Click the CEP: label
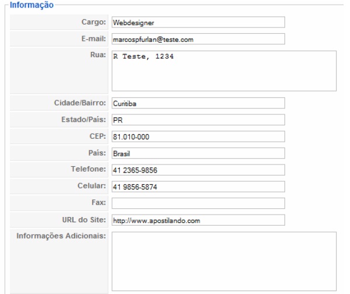The height and width of the screenshot is (294, 350). 98,136
